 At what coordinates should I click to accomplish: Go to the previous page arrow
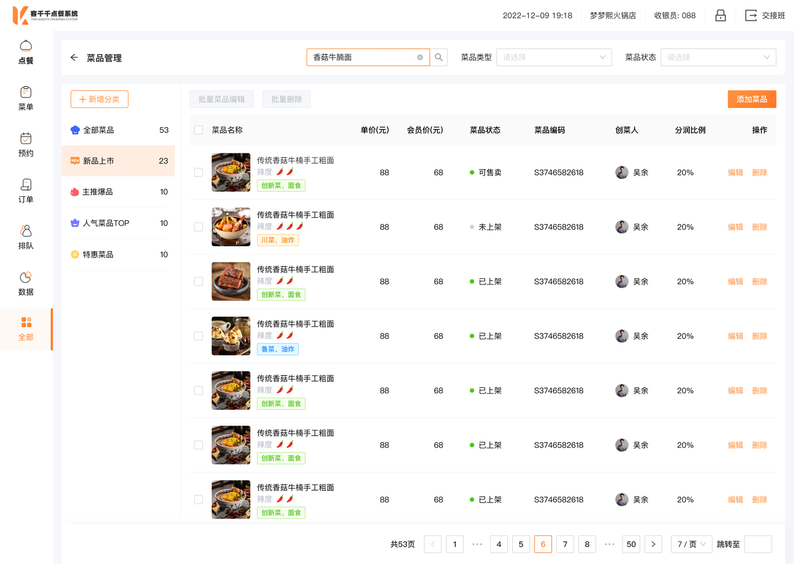coord(433,544)
